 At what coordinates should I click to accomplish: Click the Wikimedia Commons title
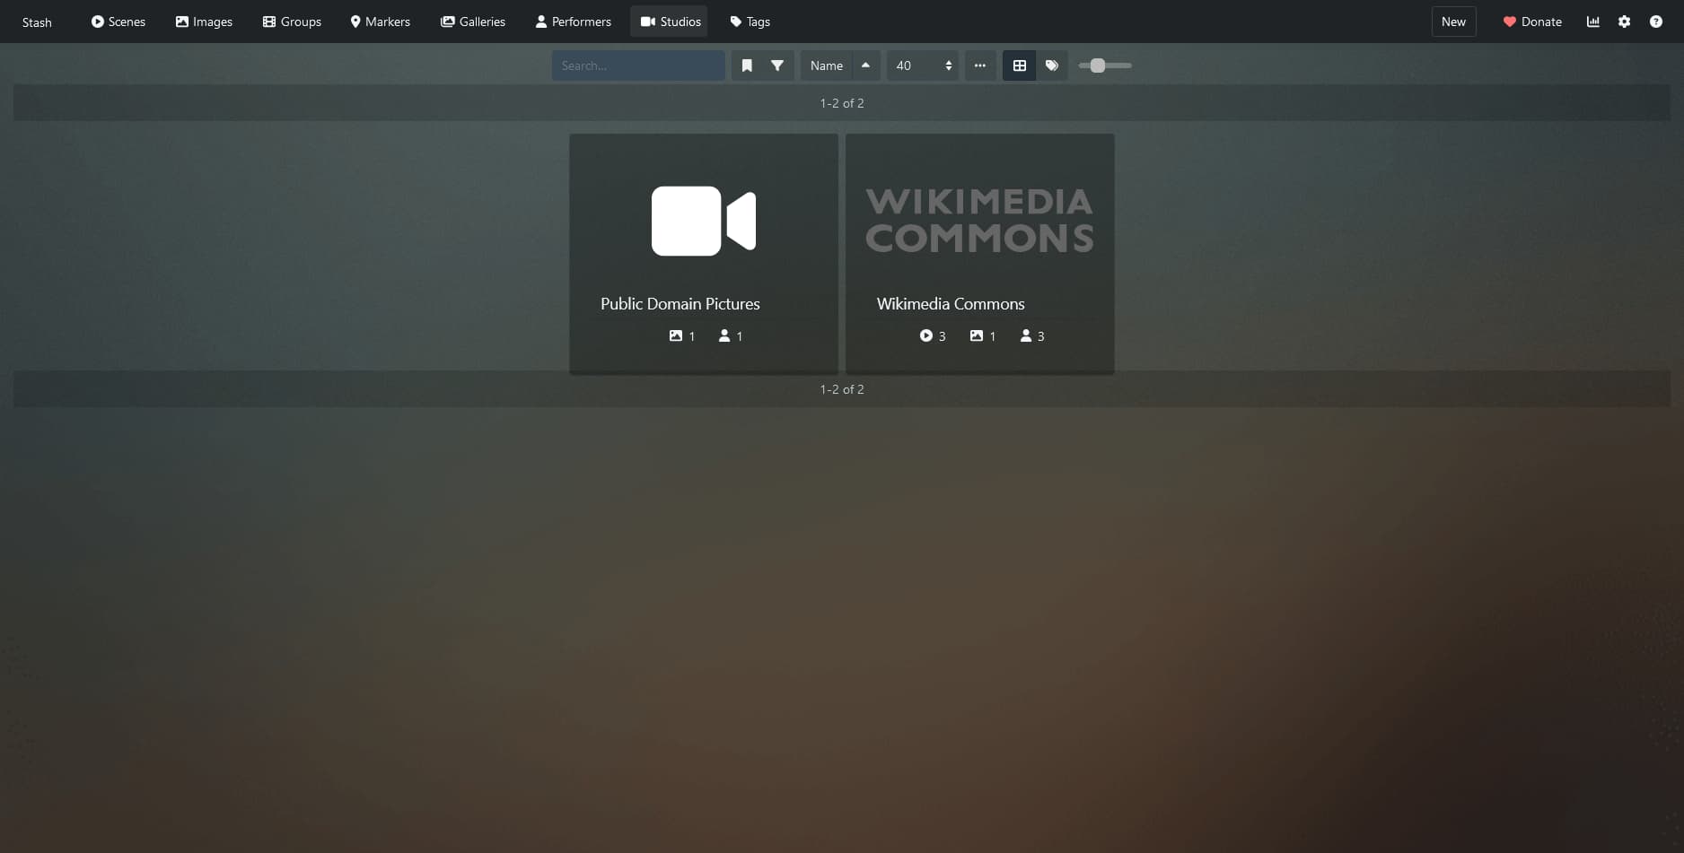[x=951, y=304]
